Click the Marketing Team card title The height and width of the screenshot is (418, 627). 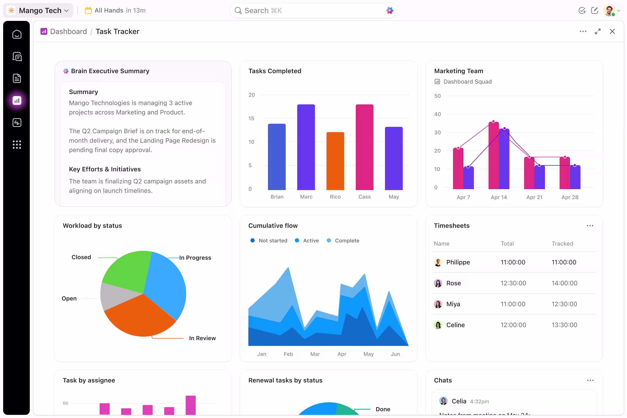pyautogui.click(x=458, y=71)
